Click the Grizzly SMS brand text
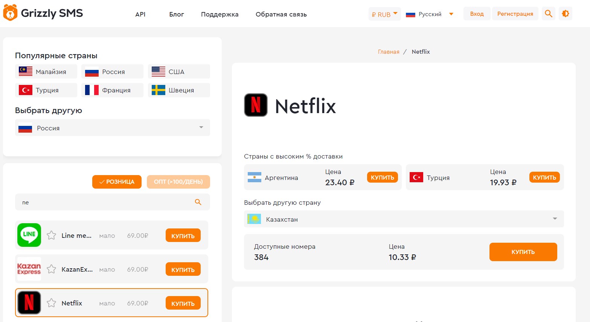Image resolution: width=590 pixels, height=322 pixels. coord(52,13)
